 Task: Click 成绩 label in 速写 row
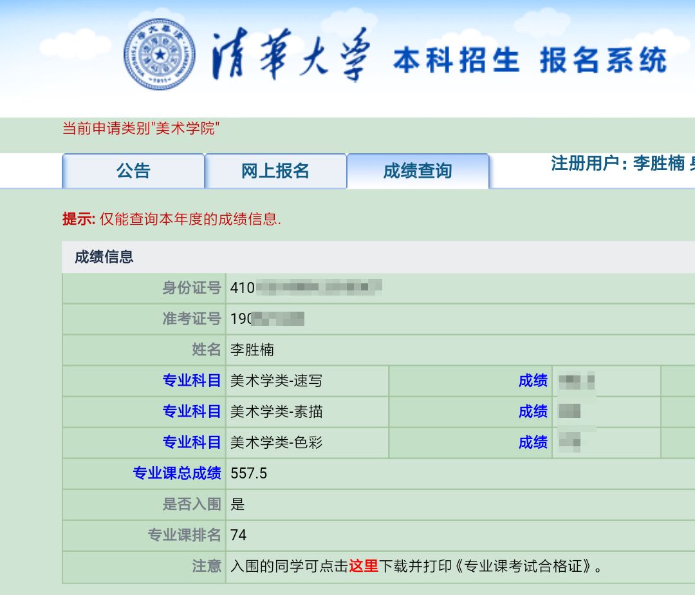tap(533, 381)
